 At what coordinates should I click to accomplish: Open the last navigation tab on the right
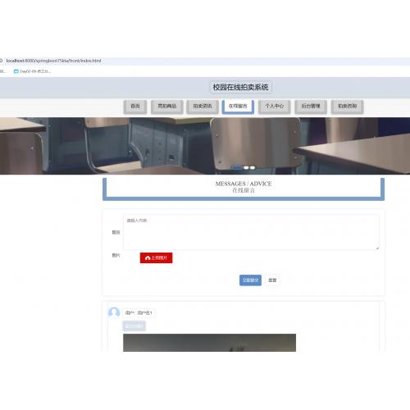click(x=348, y=107)
